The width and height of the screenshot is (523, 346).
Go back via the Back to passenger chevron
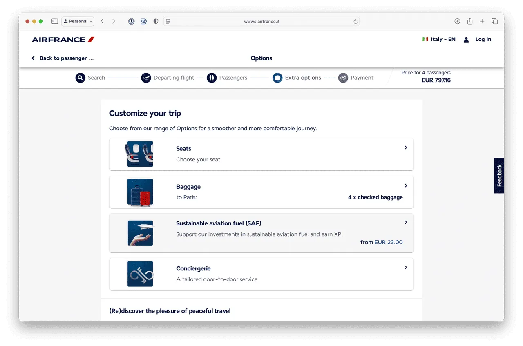pyautogui.click(x=33, y=58)
